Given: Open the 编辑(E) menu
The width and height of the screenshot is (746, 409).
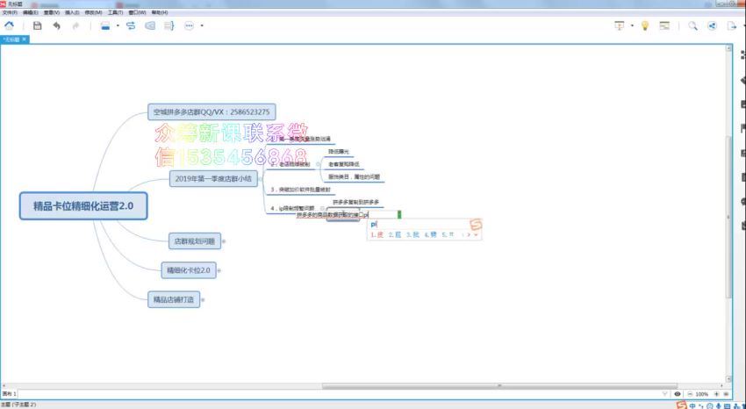Looking at the screenshot, I should (31, 12).
